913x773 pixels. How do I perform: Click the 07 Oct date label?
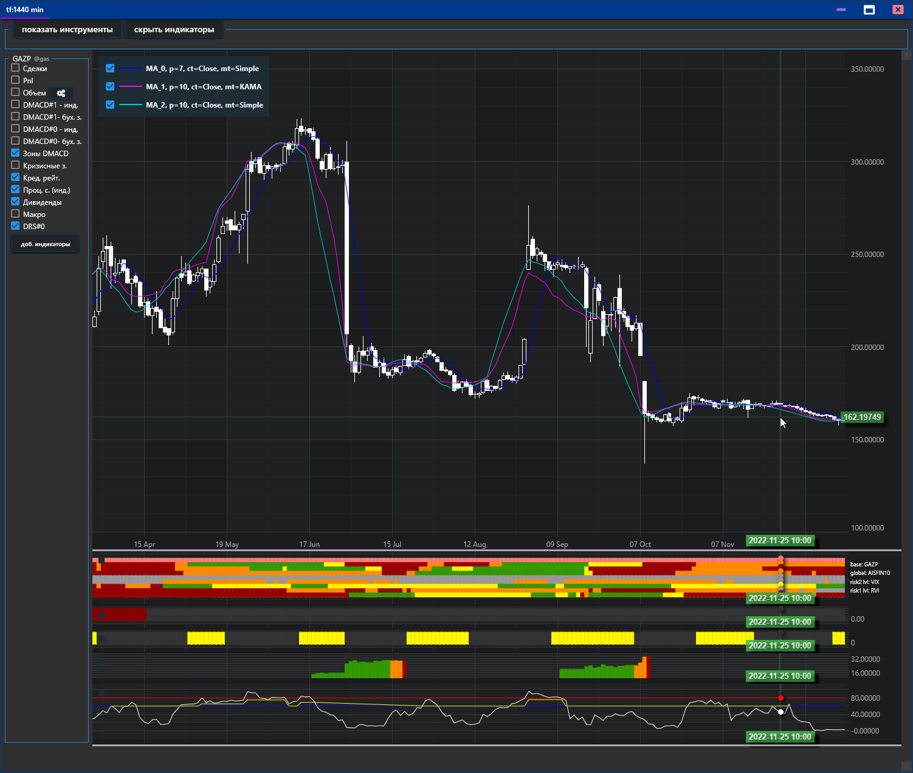[x=640, y=545]
